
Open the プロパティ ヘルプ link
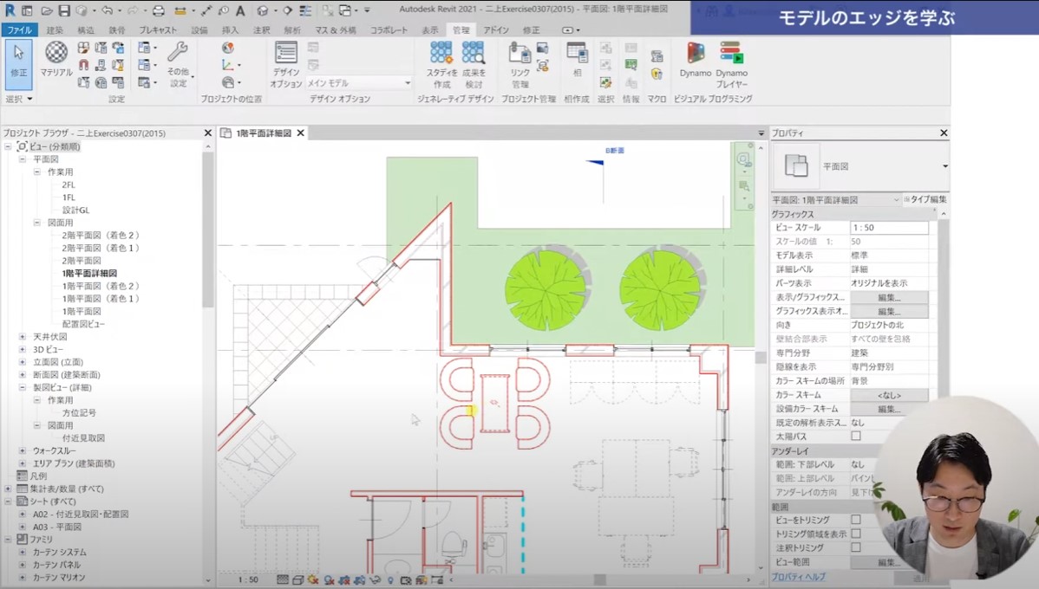click(798, 577)
